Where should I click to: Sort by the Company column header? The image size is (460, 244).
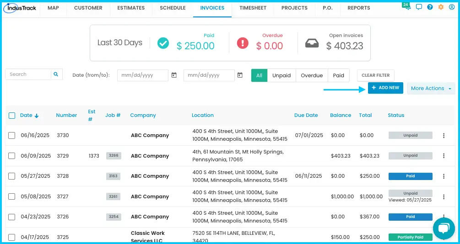click(143, 116)
